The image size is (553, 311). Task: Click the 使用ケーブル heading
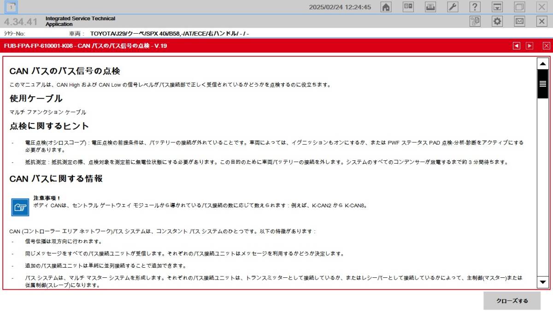pyautogui.click(x=36, y=98)
